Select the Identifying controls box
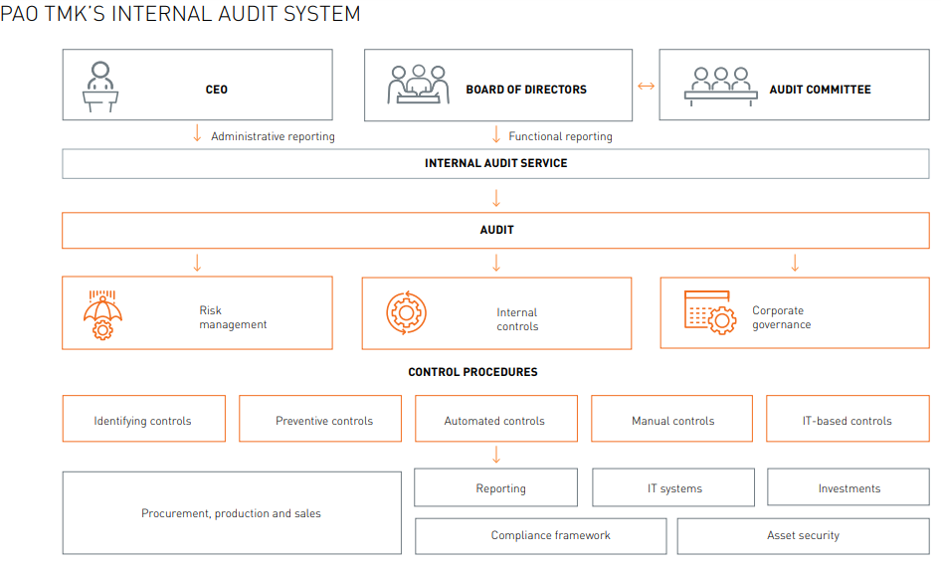Screen dimensions: 941x567 (144, 419)
